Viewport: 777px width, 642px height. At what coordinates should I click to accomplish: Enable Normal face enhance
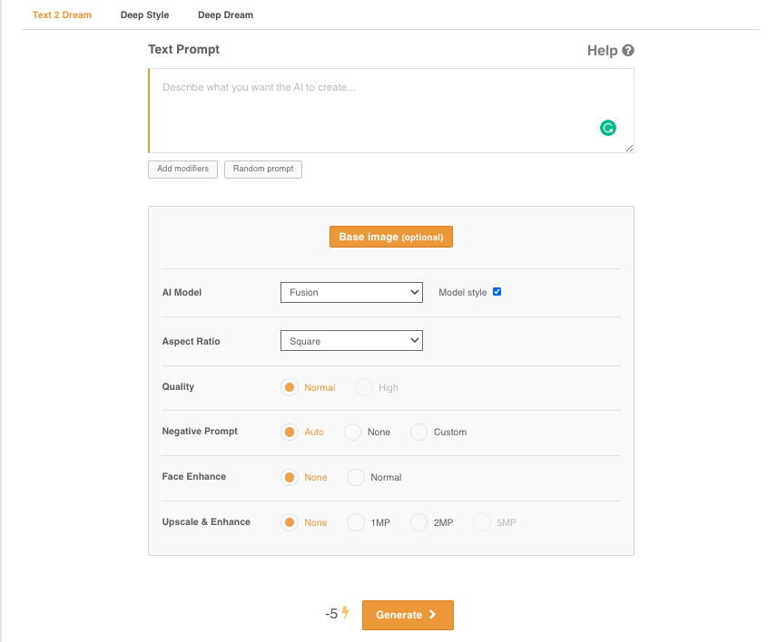355,478
